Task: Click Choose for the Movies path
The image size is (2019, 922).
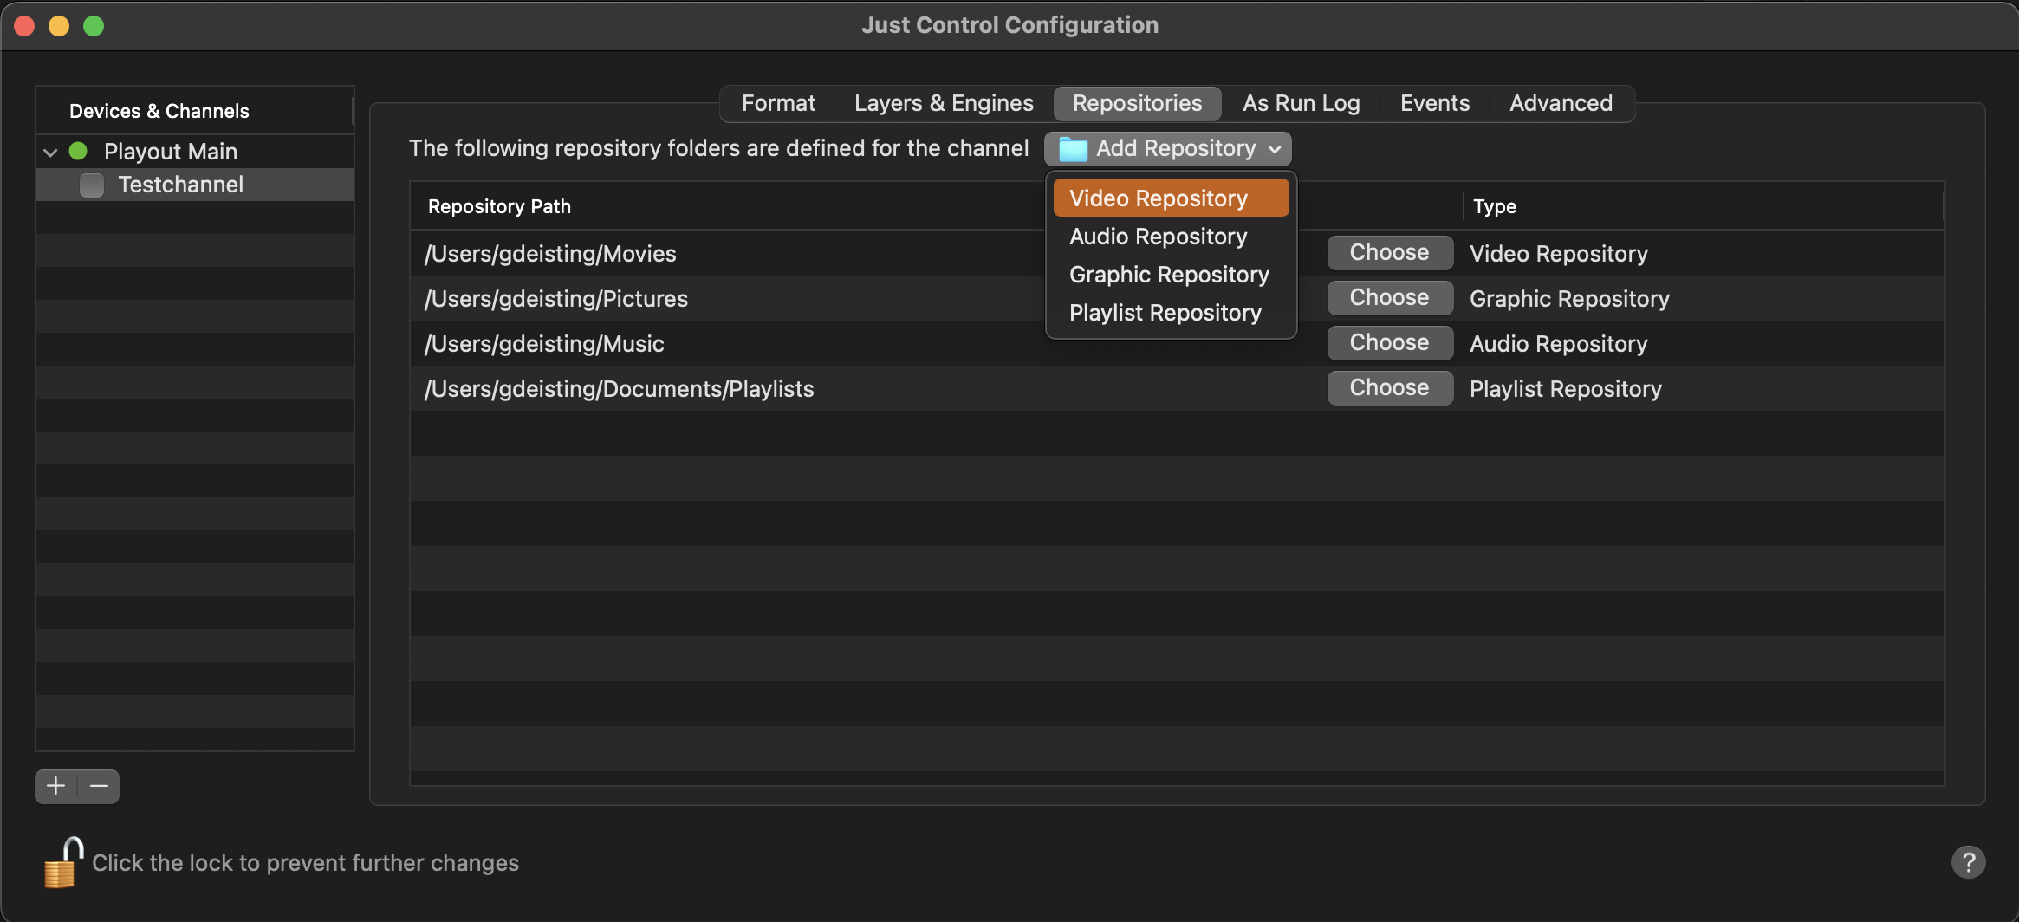Action: coord(1389,252)
